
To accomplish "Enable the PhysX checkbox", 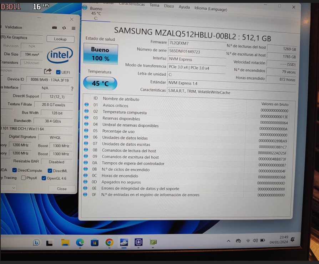I will click(x=24, y=178).
